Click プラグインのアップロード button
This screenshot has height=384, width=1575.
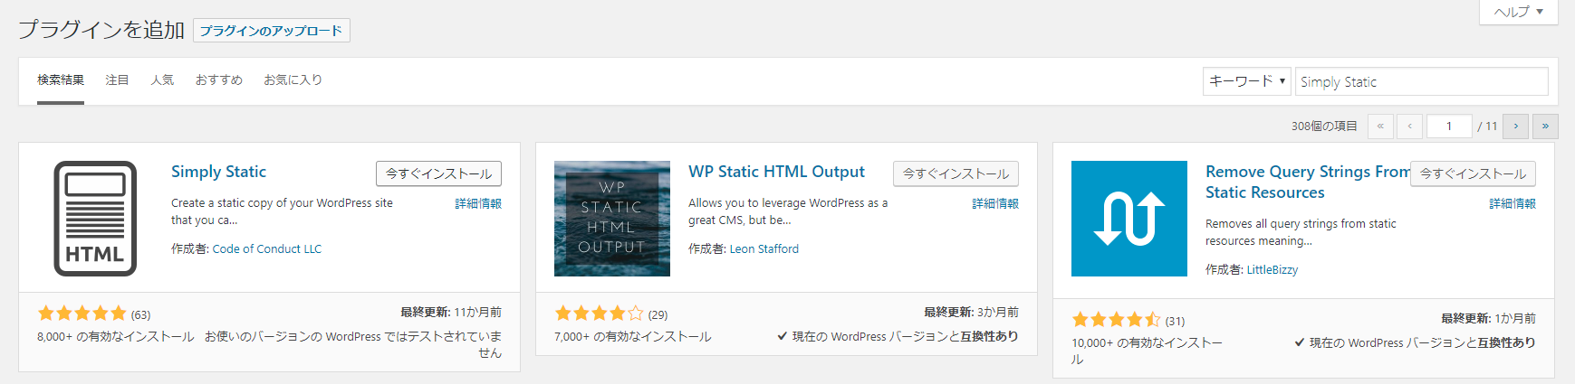point(272,31)
